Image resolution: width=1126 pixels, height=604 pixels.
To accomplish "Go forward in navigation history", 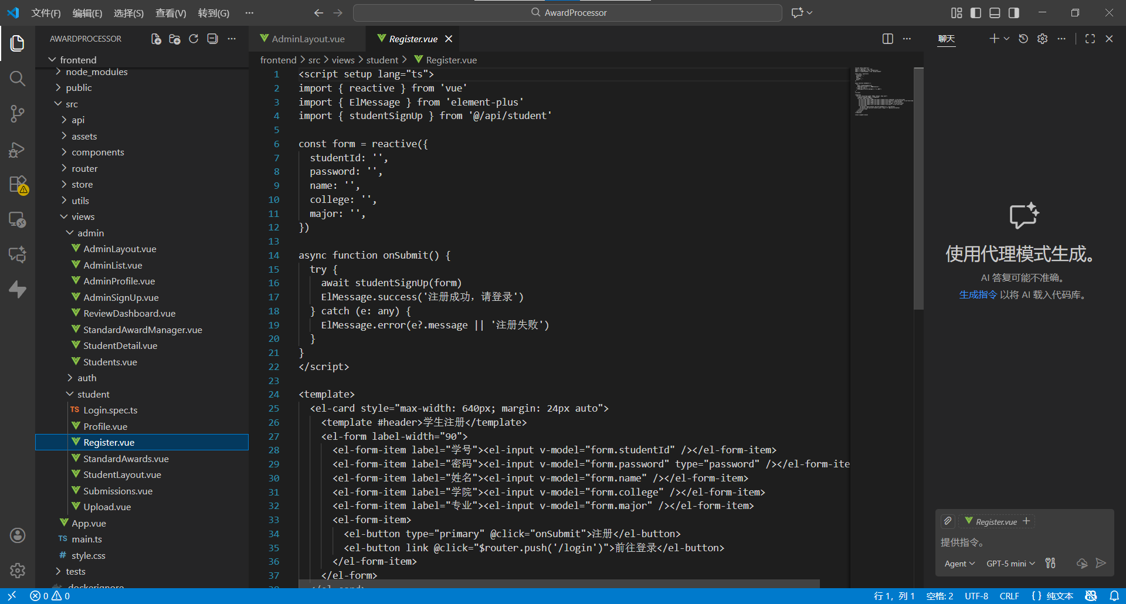I will (338, 12).
